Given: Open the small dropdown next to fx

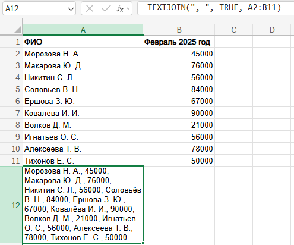Looking at the screenshot, I should coord(128,8).
